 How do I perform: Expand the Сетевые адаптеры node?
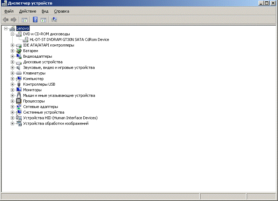12,107
